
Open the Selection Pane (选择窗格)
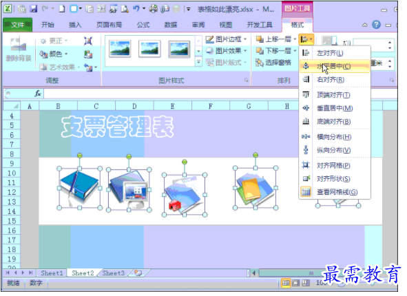click(273, 63)
